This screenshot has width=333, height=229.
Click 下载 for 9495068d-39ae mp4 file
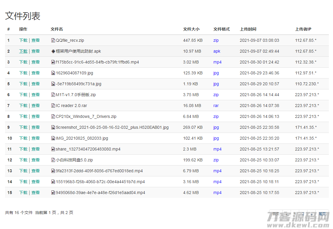[x=23, y=193]
